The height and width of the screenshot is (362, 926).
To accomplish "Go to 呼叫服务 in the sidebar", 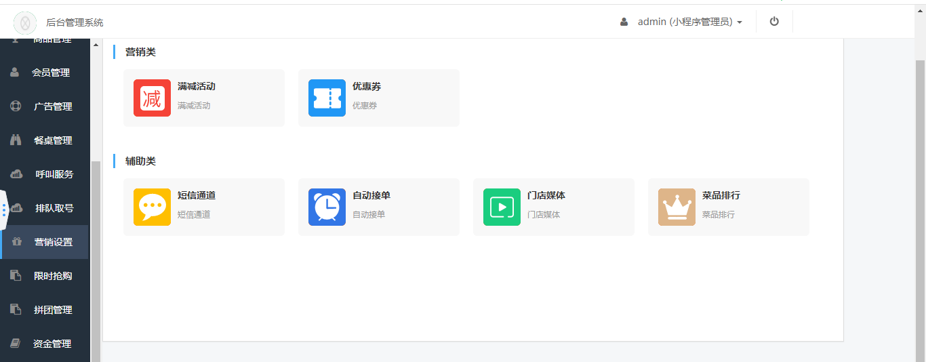I will (54, 174).
